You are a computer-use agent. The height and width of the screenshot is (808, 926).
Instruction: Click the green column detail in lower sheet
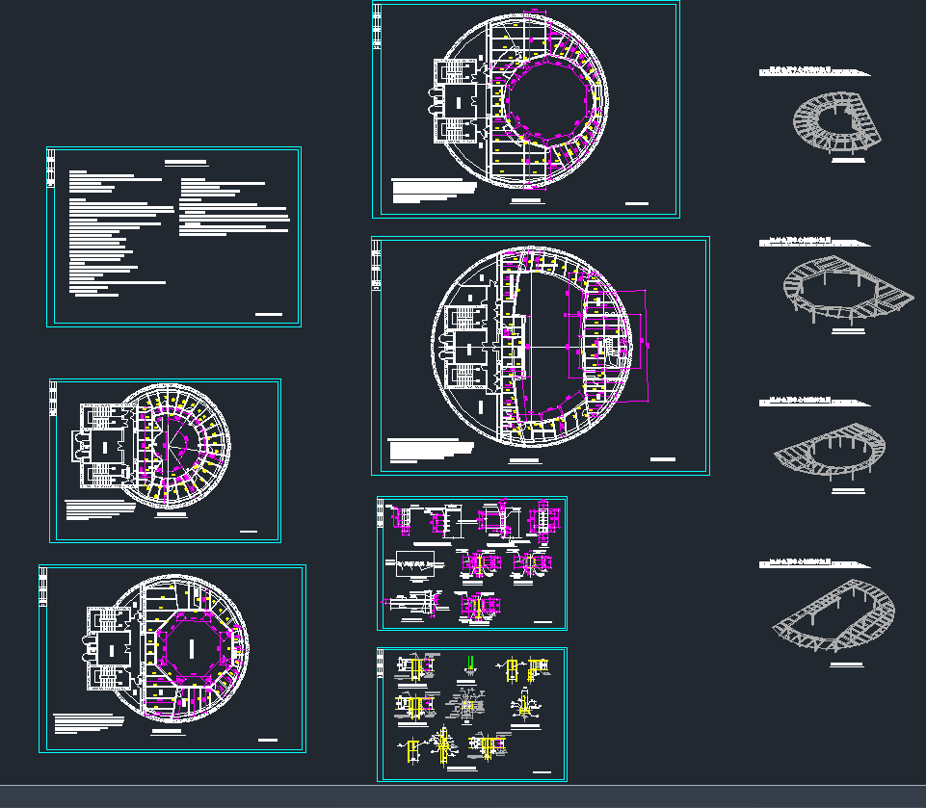(x=469, y=664)
